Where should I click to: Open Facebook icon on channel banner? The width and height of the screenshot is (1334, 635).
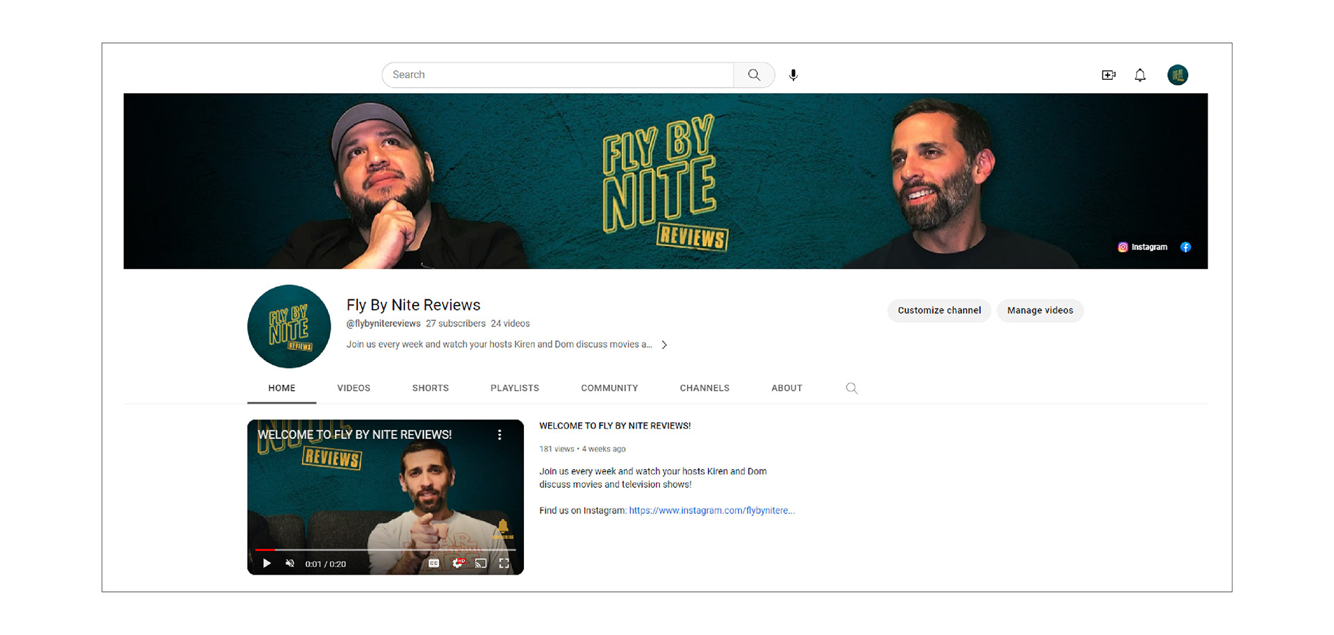point(1186,247)
